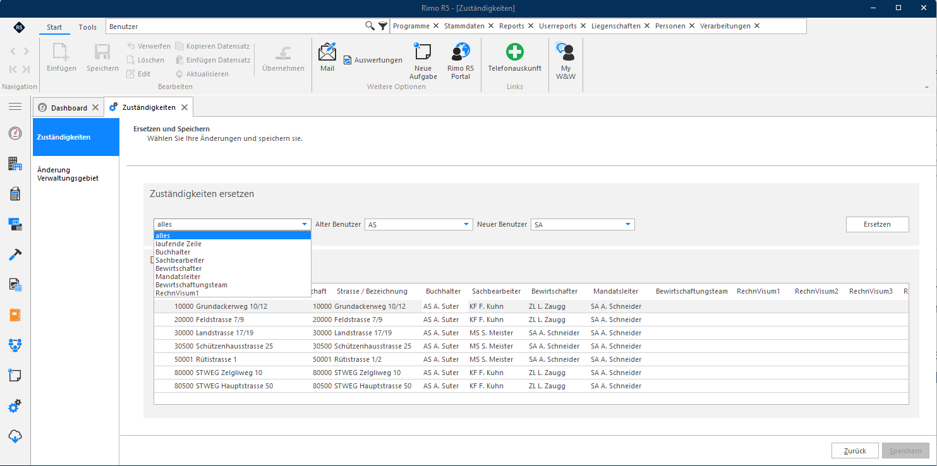The height and width of the screenshot is (466, 937).
Task: Click the Zurück button
Action: click(855, 451)
